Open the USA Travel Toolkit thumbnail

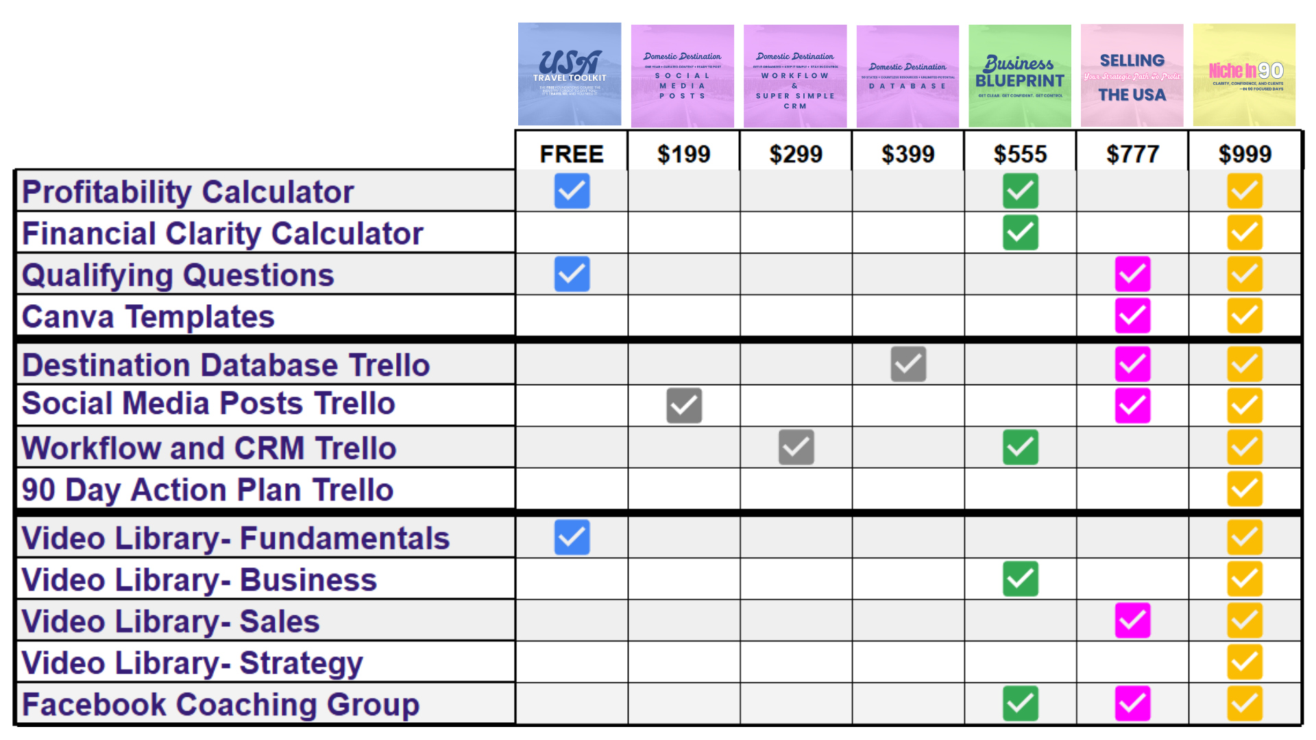[x=570, y=74]
